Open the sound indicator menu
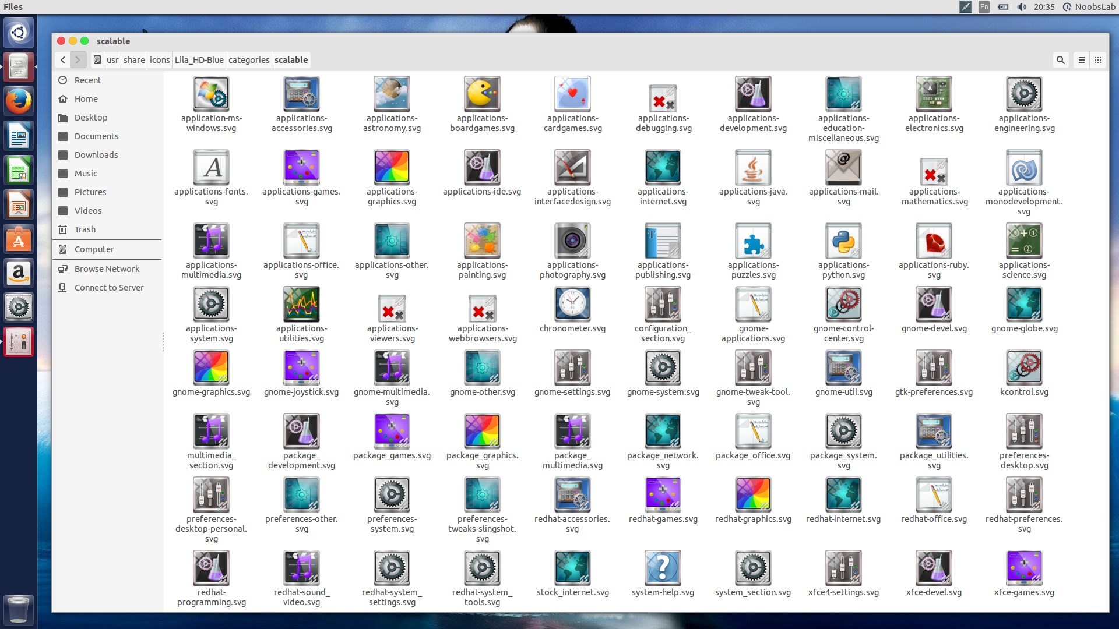 pos(1021,7)
